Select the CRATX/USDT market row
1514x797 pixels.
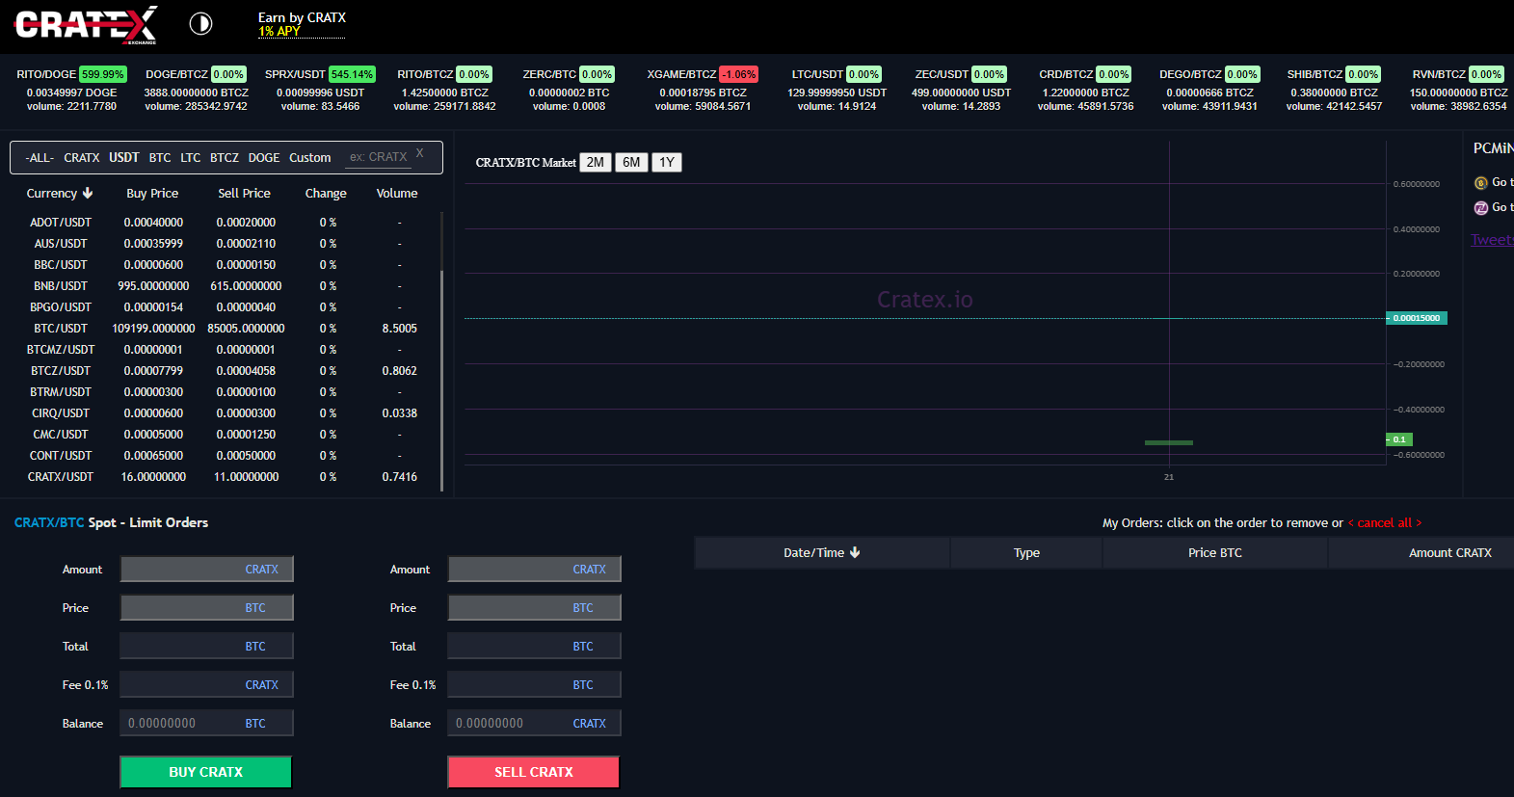(225, 476)
